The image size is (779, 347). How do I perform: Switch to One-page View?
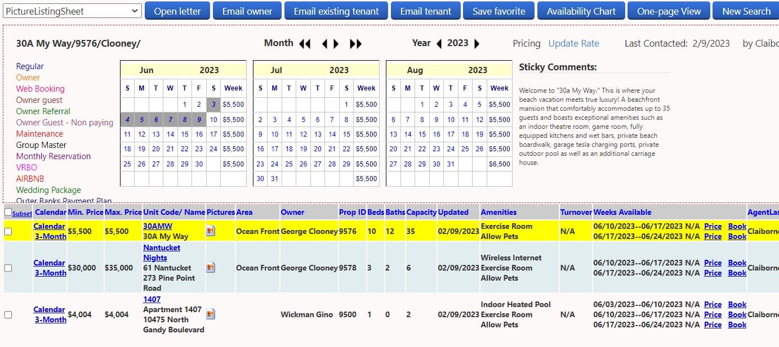click(x=669, y=11)
